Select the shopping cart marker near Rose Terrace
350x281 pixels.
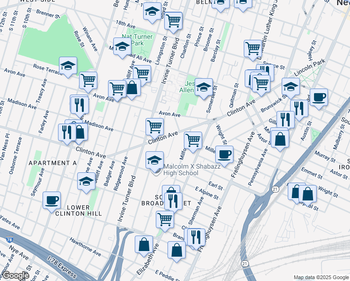click(x=88, y=80)
